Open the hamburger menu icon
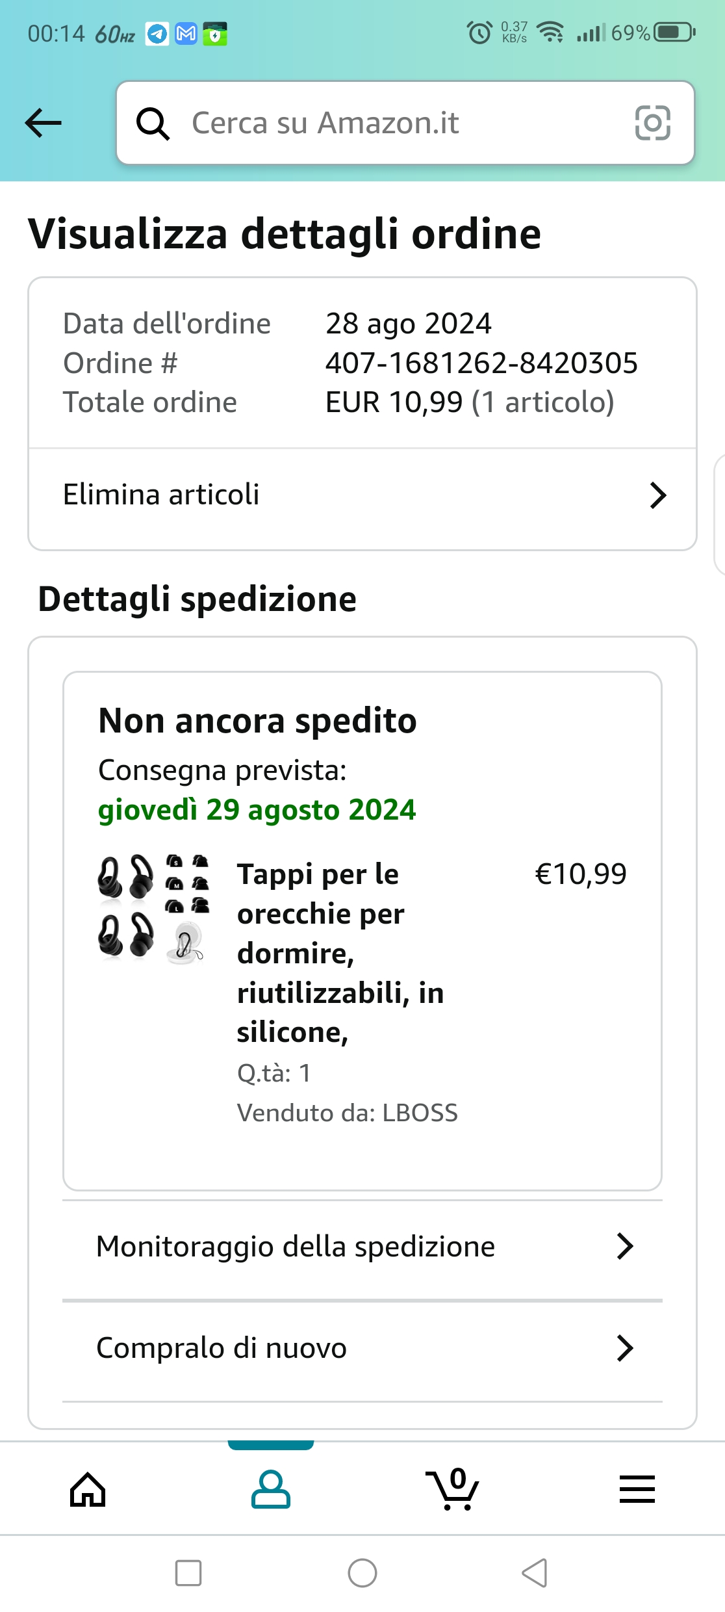The height and width of the screenshot is (1612, 725). pos(637,1489)
